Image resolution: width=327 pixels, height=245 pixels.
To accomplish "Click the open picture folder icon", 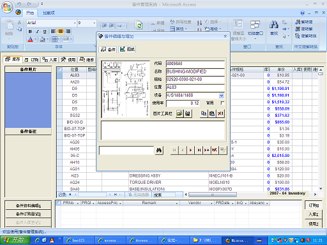I will click(x=179, y=114).
